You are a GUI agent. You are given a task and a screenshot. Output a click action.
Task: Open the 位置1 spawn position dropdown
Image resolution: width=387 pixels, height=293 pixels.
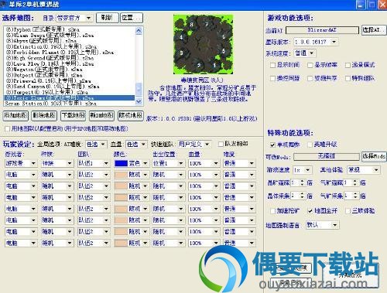click(168, 163)
